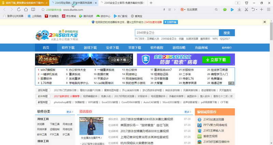273x145 pixels.
Task: Open a new tab with plus button
Action: tap(151, 3)
